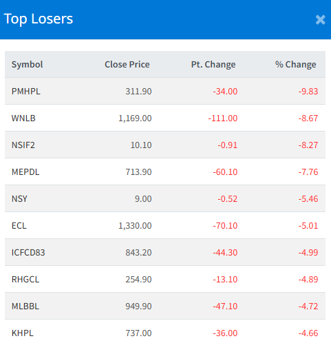Click the 1,330.00 close price for ECL
331x343 pixels.
(x=135, y=226)
